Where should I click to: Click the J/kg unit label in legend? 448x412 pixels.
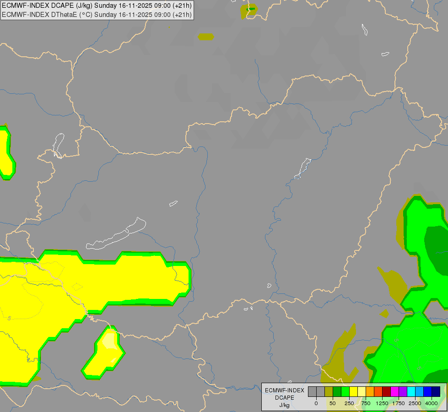[284, 405]
